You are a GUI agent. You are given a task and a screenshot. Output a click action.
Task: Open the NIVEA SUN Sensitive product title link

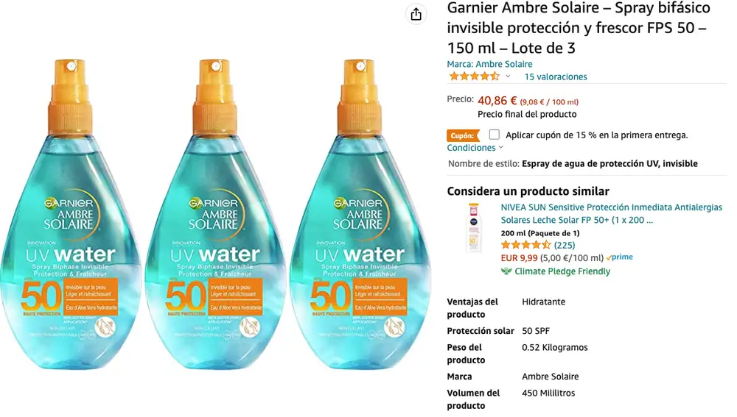pos(611,213)
